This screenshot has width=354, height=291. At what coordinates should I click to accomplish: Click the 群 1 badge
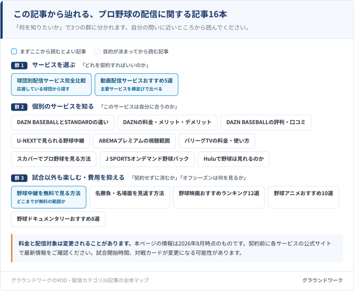(19, 65)
